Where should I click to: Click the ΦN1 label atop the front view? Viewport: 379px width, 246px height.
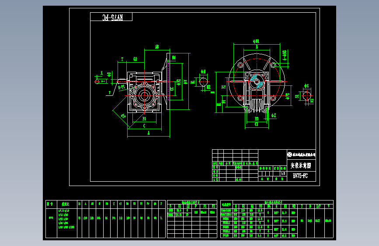click(256, 42)
